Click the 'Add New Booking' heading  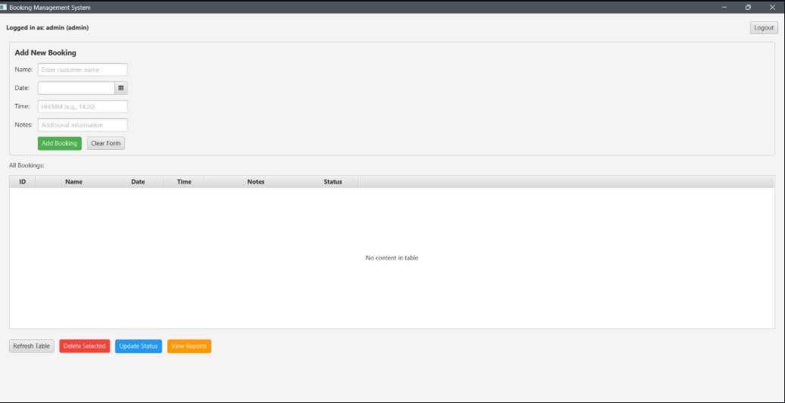tap(45, 52)
